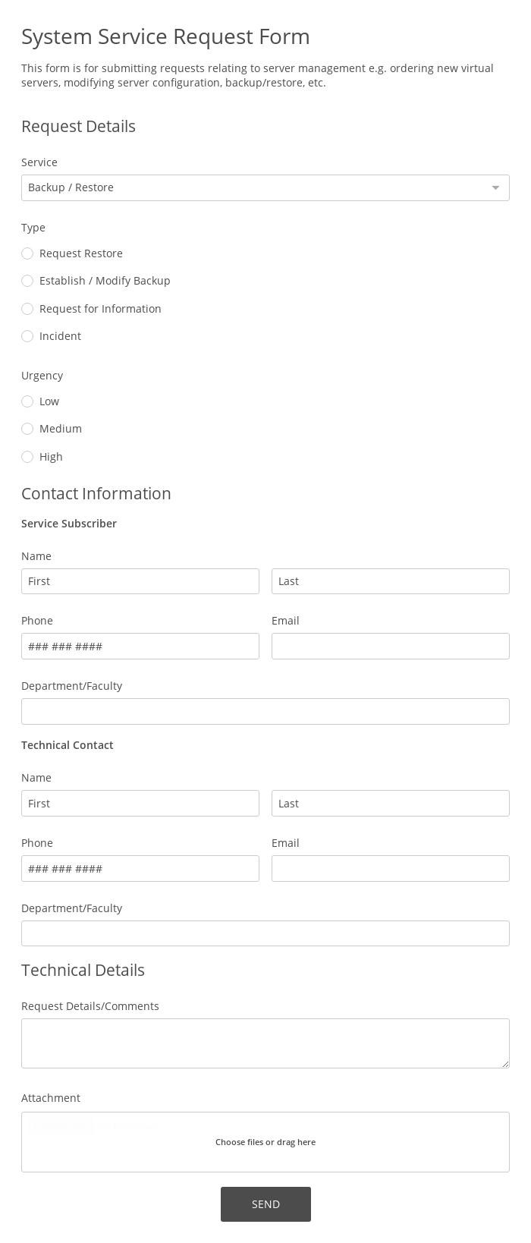The image size is (531, 1243).
Task: Expand the Backup / Restore service selector
Action: click(265, 187)
